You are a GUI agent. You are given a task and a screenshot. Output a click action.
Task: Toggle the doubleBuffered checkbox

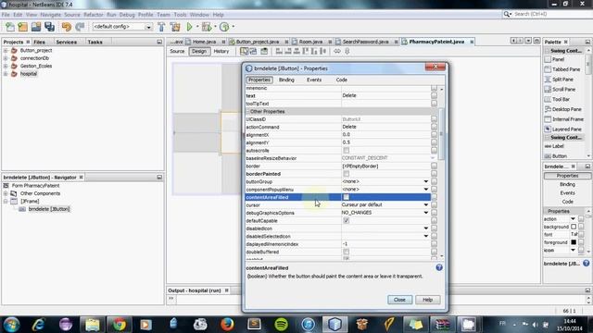click(x=346, y=252)
